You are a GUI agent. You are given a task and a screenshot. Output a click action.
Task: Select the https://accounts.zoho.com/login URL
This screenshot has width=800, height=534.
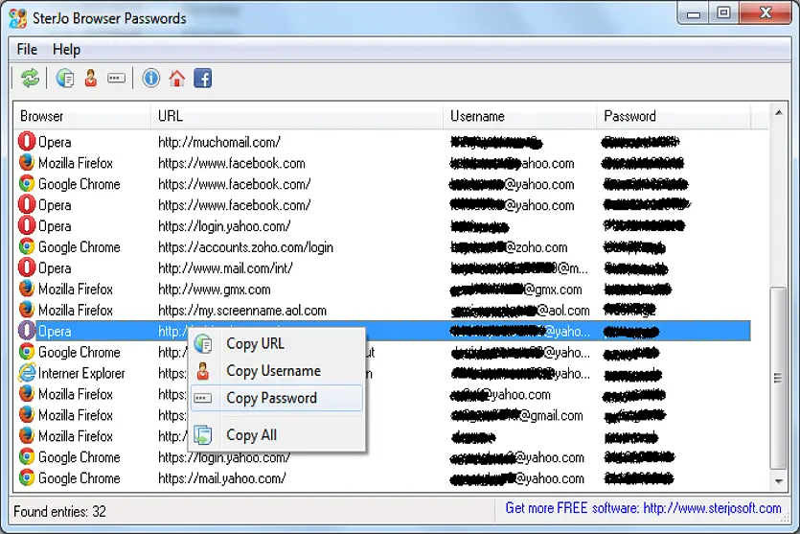(x=245, y=247)
